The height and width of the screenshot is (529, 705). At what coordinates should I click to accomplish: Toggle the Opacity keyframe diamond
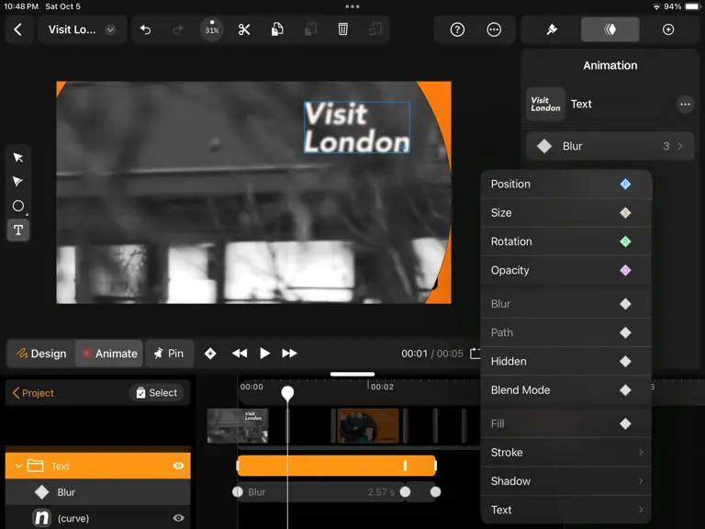(x=625, y=270)
